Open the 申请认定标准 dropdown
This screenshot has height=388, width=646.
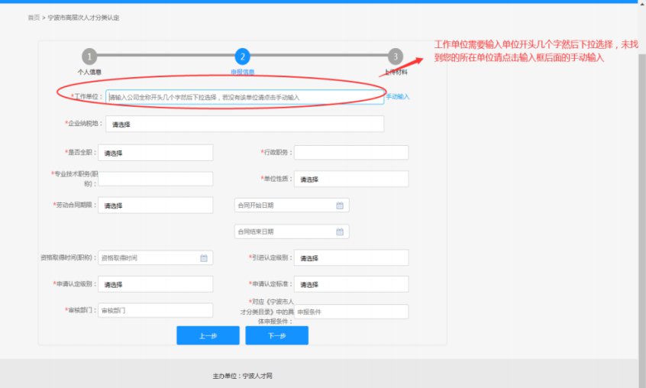pyautogui.click(x=350, y=284)
